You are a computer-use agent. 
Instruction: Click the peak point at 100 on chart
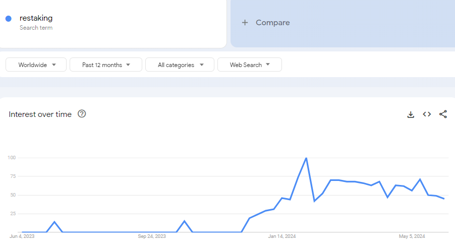306,158
